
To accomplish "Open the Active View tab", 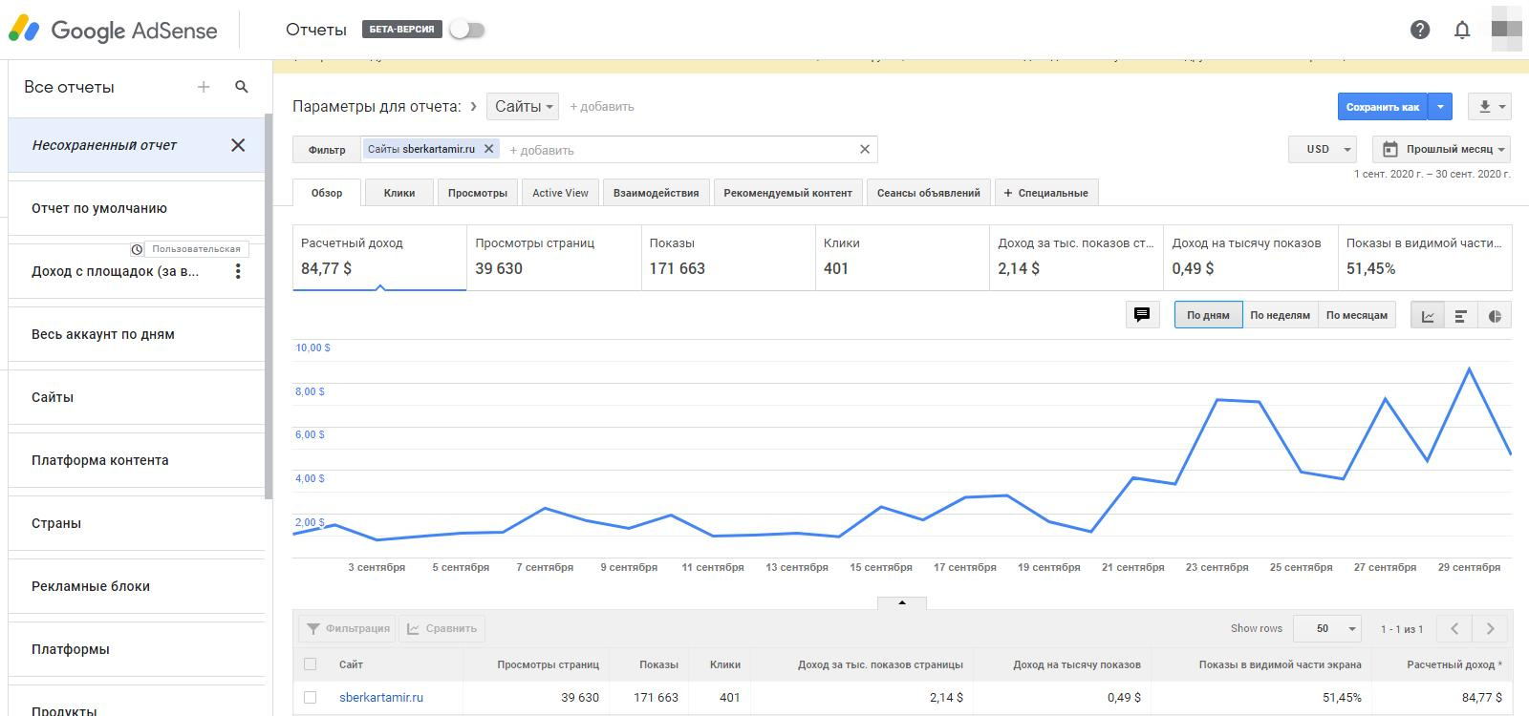I will pos(560,193).
